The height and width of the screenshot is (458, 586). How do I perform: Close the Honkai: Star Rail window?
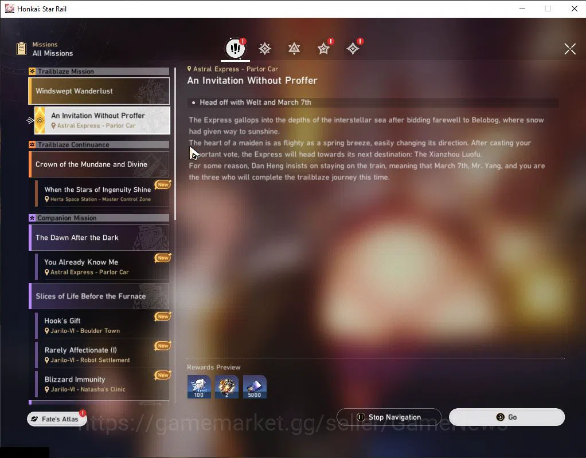(x=575, y=9)
